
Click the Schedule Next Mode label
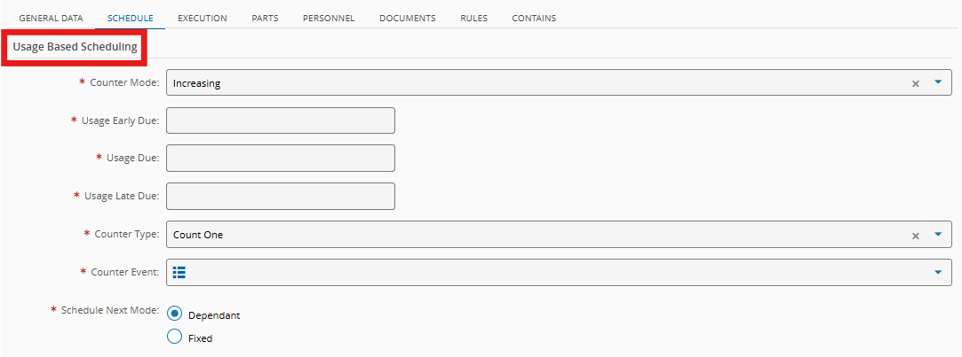(x=110, y=310)
